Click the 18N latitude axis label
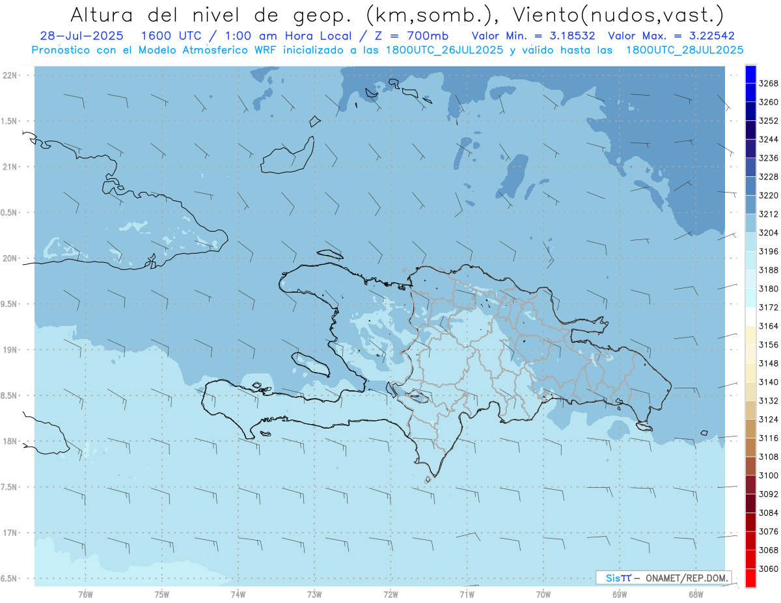Viewport: 781px width, 603px height. coord(10,441)
